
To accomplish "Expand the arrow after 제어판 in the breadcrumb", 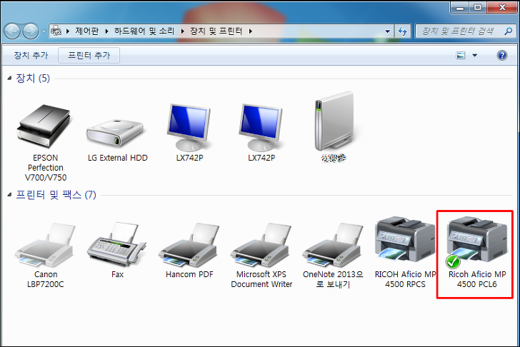I will click(107, 31).
